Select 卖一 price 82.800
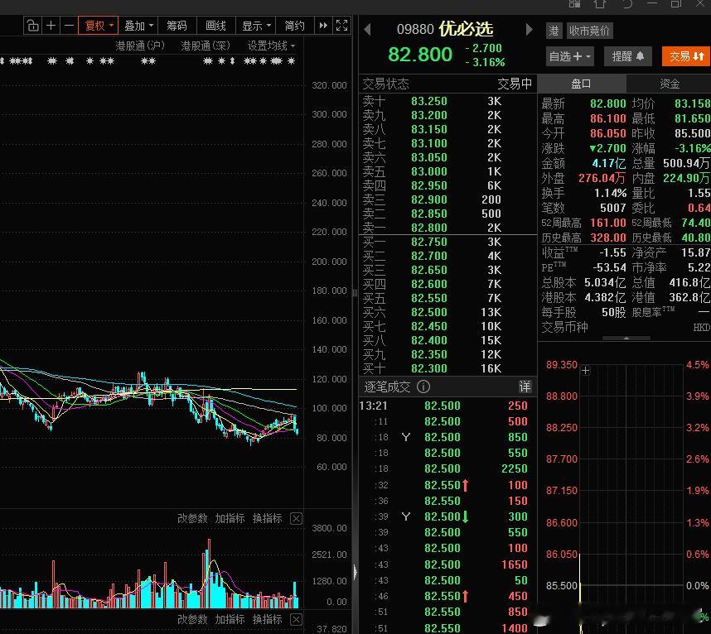Image resolution: width=711 pixels, height=634 pixels. point(428,228)
